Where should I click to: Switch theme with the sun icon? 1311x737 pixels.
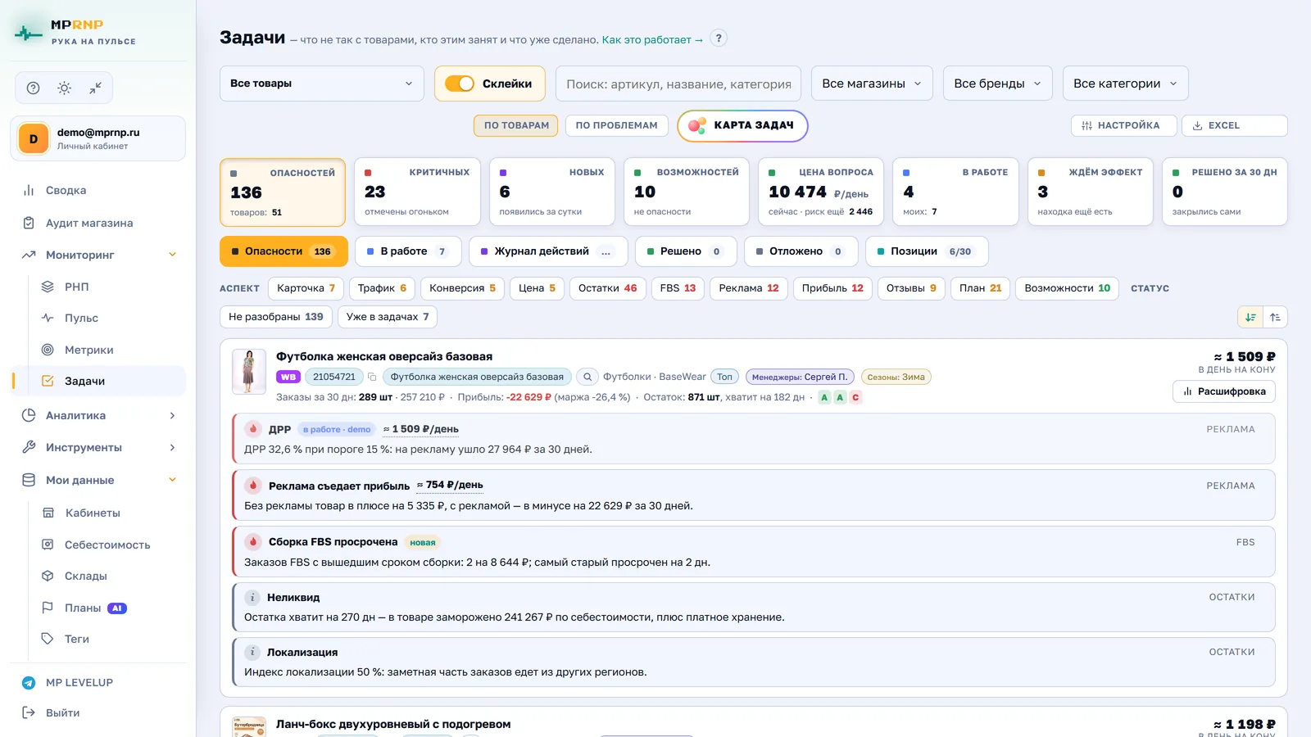(64, 88)
